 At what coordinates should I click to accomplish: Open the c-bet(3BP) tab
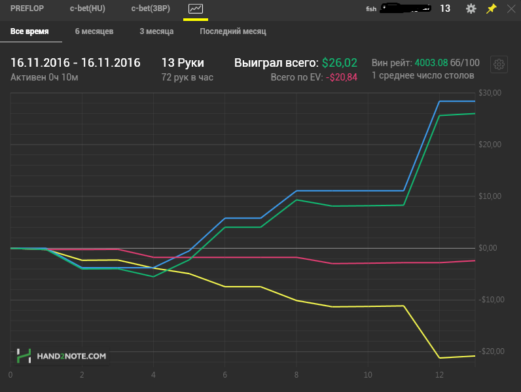pos(151,9)
